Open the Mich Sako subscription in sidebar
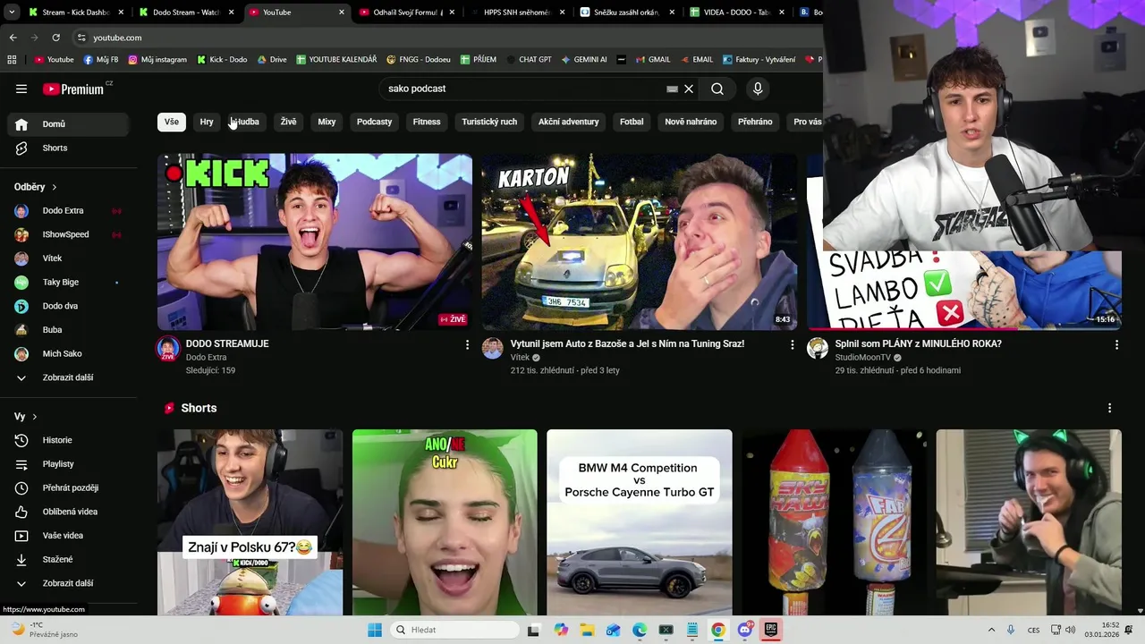 68,354
